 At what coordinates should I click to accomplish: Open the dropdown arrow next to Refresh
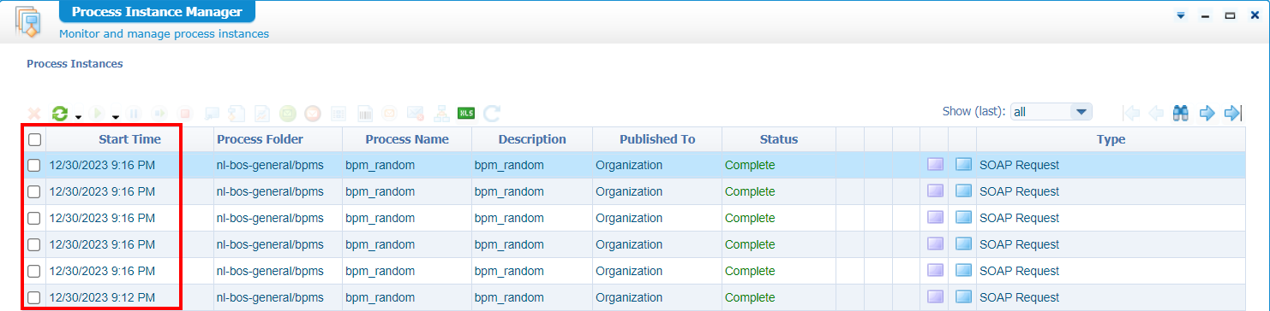point(79,117)
